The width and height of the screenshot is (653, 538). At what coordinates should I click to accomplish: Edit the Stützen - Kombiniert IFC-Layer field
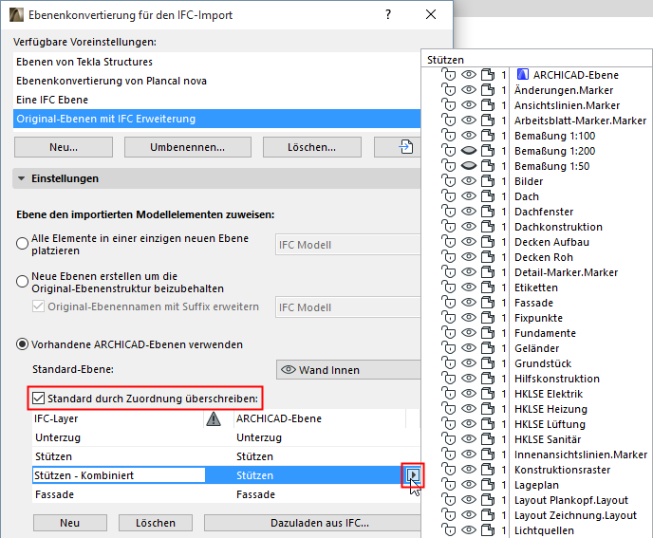(x=119, y=475)
